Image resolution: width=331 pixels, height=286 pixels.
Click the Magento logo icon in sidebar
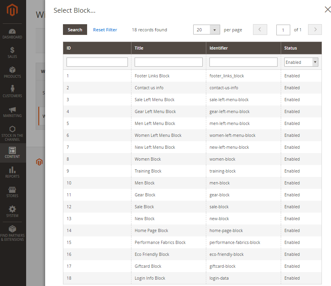pyautogui.click(x=12, y=11)
